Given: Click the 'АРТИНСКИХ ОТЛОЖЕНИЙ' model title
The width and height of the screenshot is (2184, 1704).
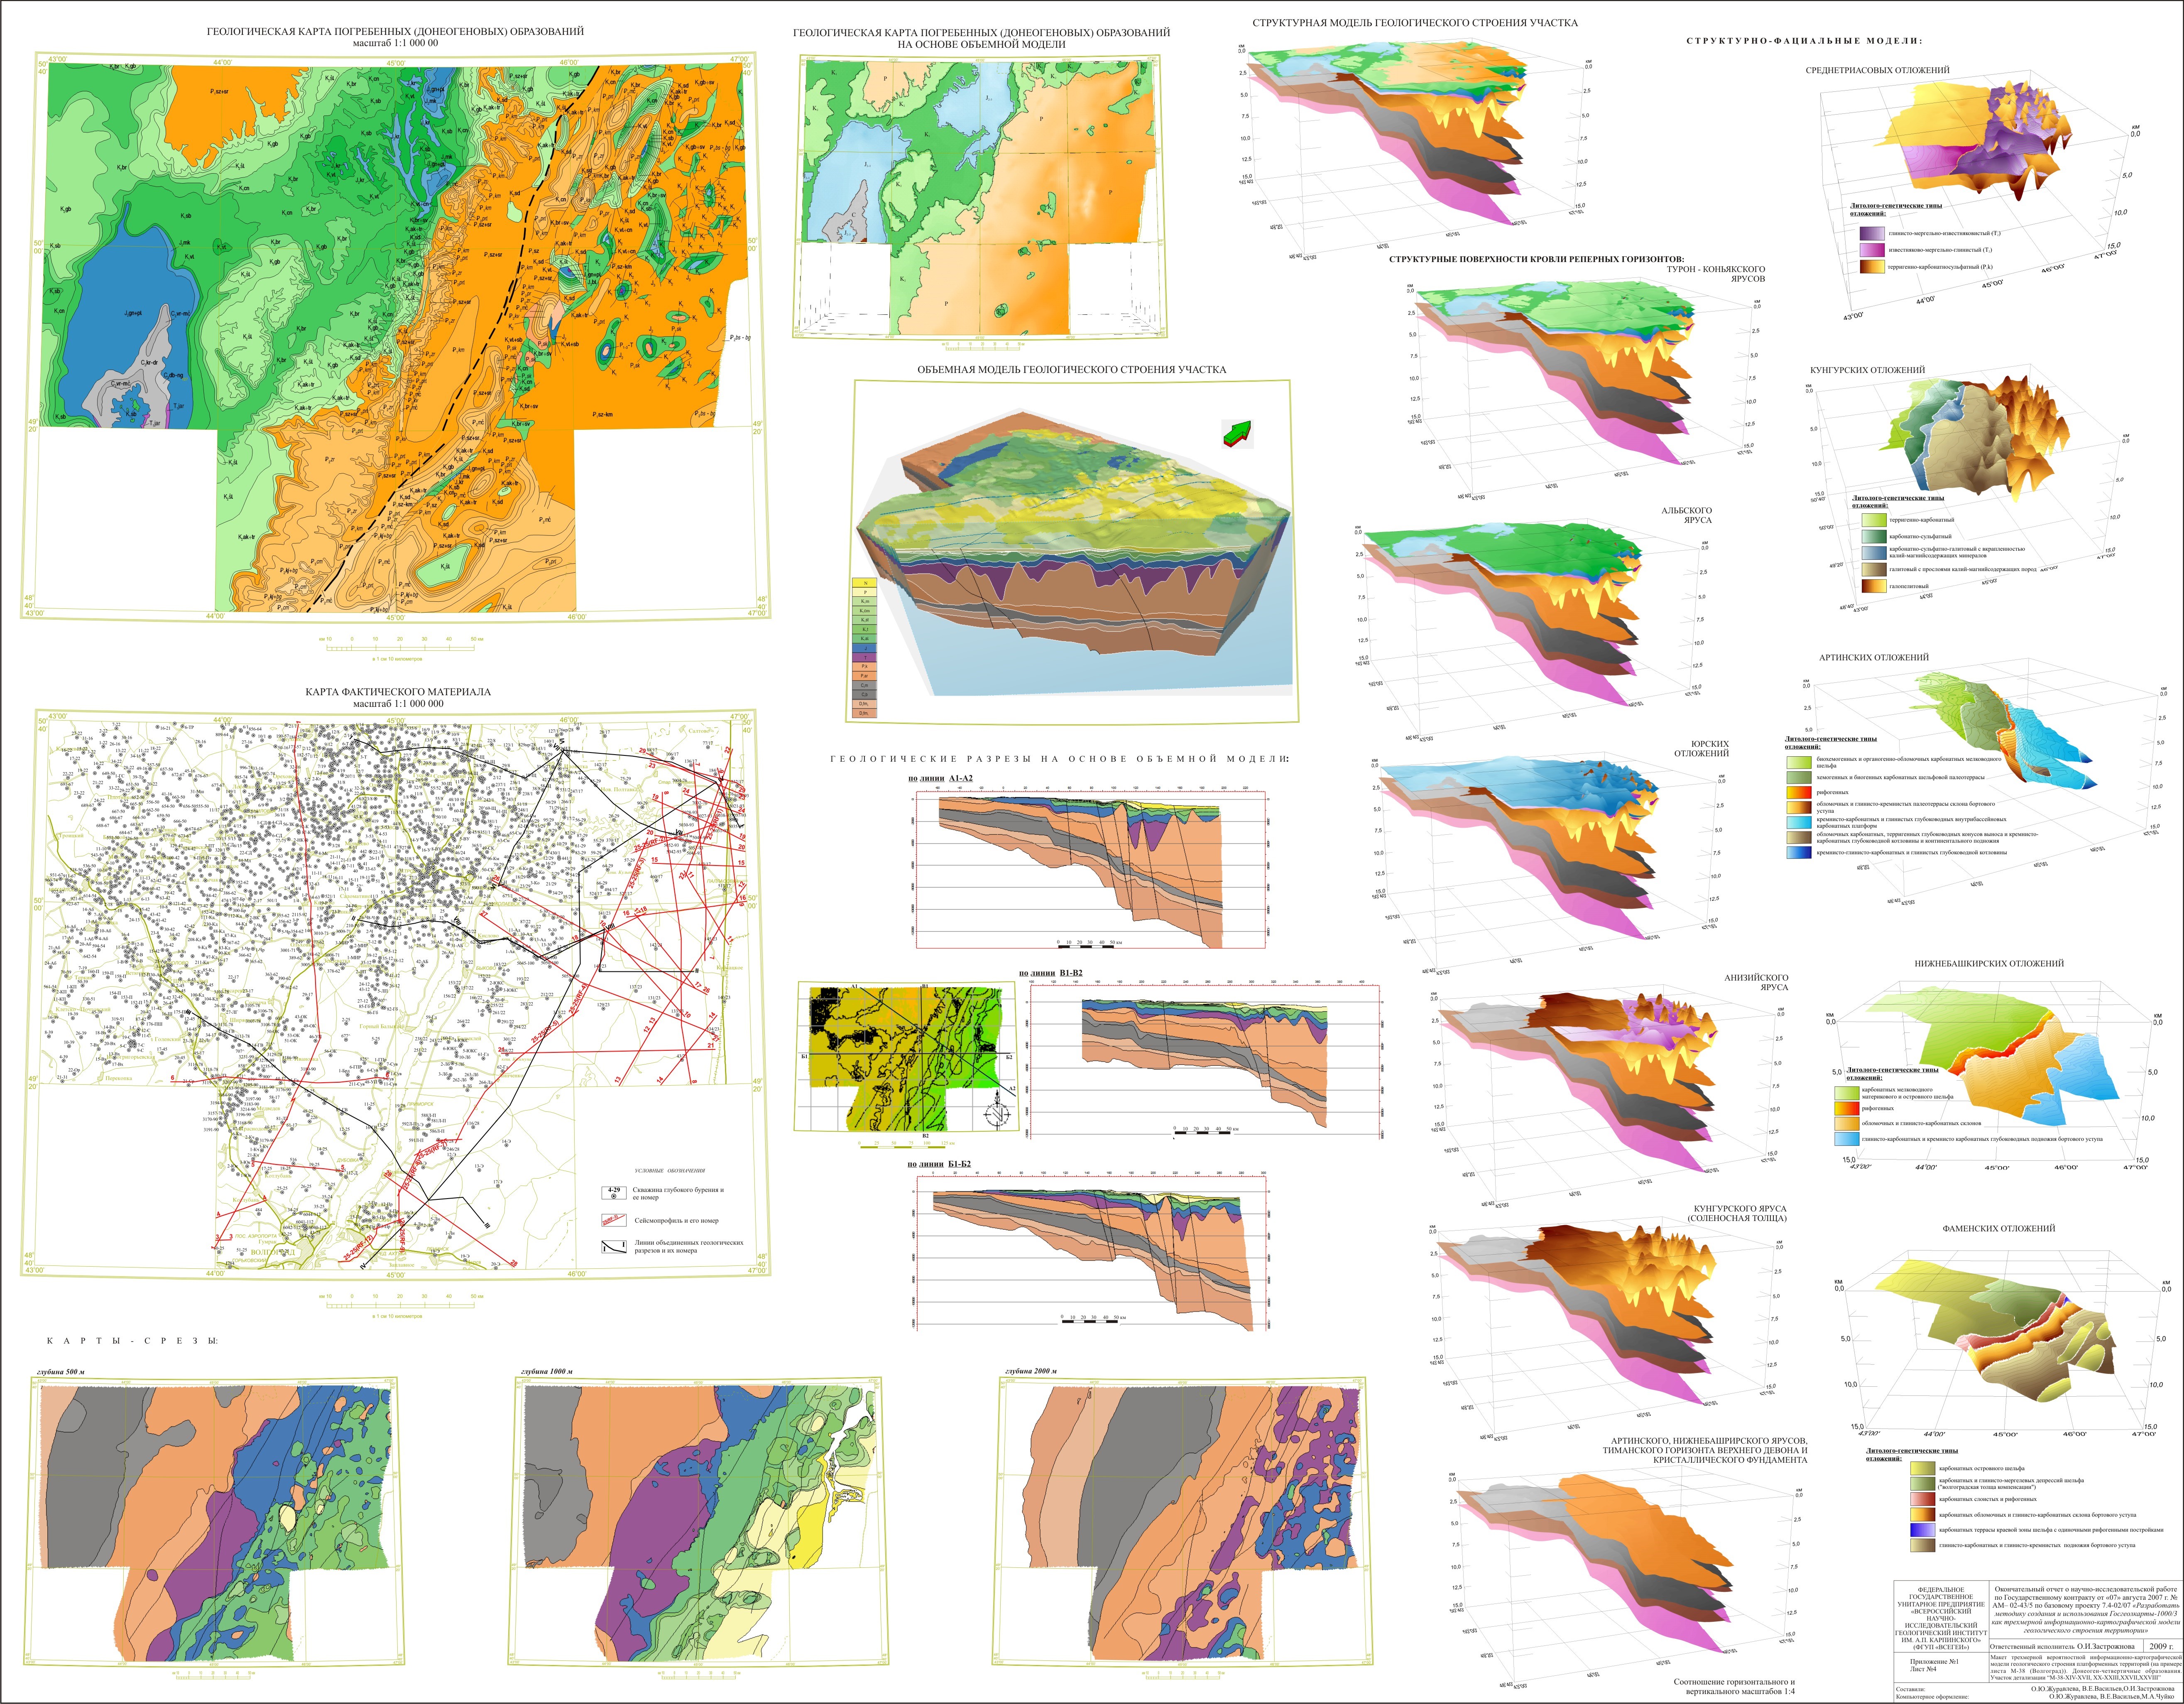Looking at the screenshot, I should pyautogui.click(x=1874, y=657).
